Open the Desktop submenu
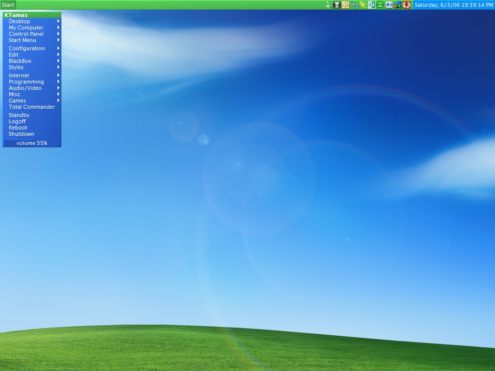Screen dimensions: 495x371 pyautogui.click(x=32, y=21)
